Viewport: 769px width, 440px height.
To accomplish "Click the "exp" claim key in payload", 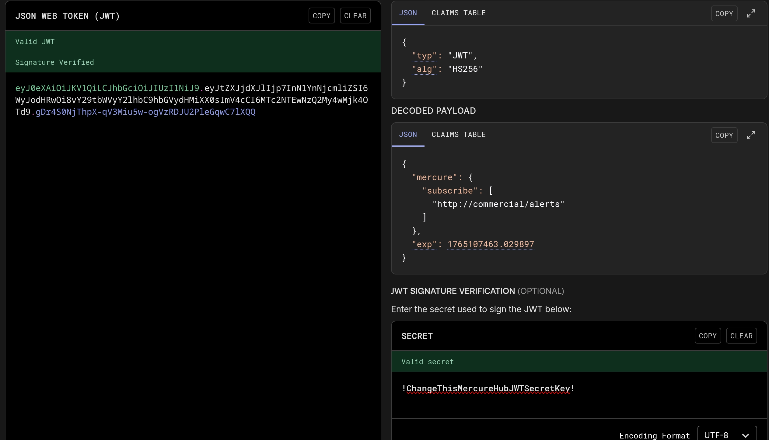I will 424,244.
